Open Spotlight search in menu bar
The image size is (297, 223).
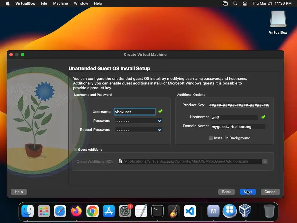pos(235,3)
